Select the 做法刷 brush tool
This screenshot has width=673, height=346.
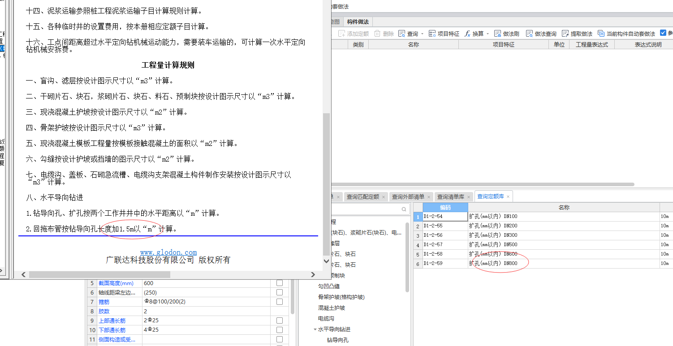[x=498, y=34]
